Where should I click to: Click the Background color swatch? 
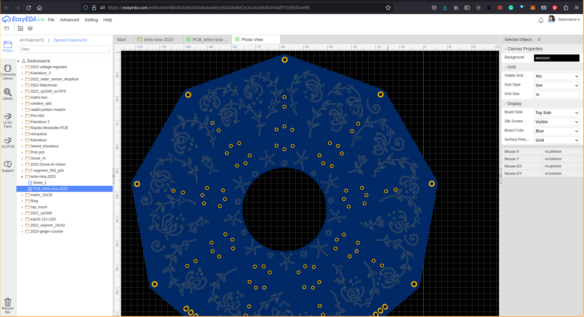(556, 58)
